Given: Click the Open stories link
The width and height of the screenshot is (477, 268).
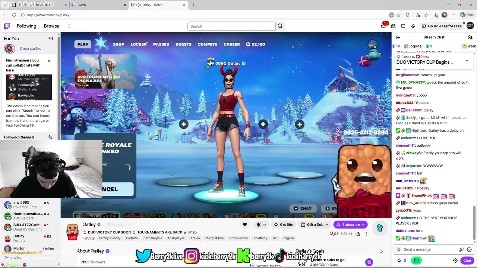Looking at the screenshot, I should tap(30, 48).
